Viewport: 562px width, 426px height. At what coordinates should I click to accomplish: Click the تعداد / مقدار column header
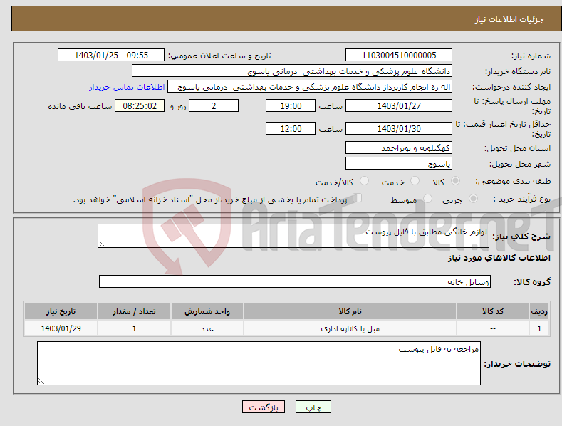tap(134, 311)
